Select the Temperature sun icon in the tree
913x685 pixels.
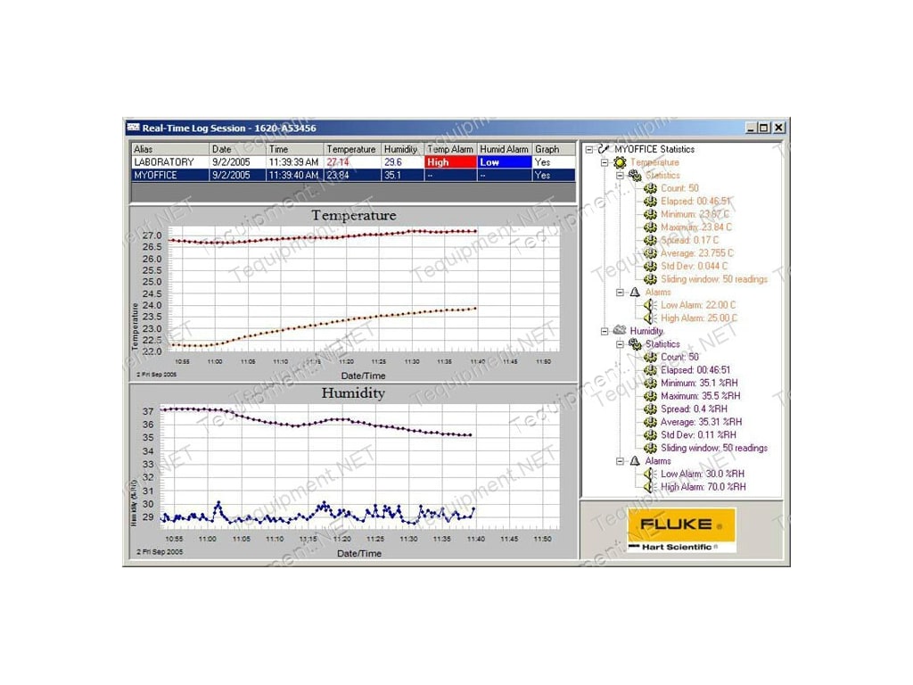620,162
